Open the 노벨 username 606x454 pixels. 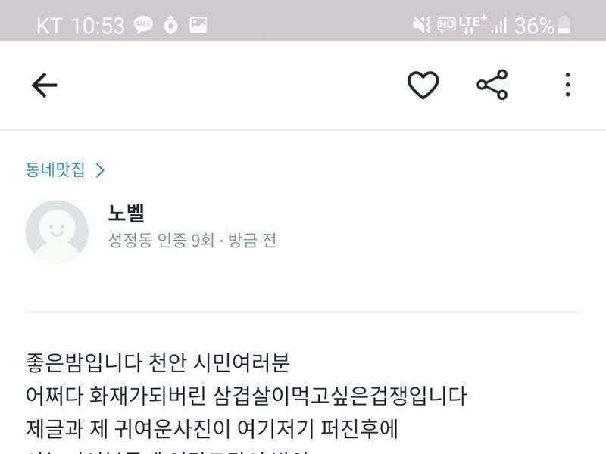coord(127,213)
